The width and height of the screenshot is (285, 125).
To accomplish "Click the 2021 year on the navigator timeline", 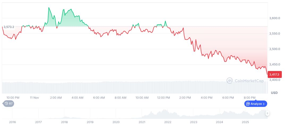I will (x=142, y=122).
